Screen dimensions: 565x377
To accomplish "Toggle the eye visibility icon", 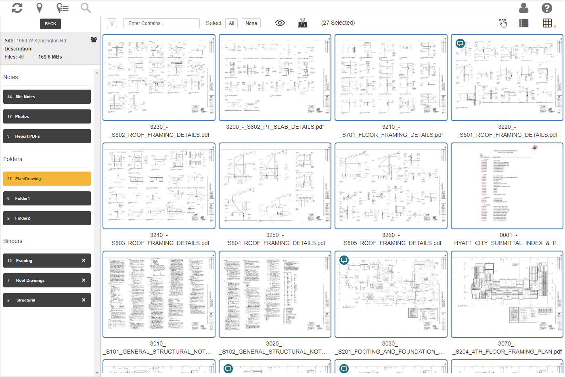I will point(280,23).
